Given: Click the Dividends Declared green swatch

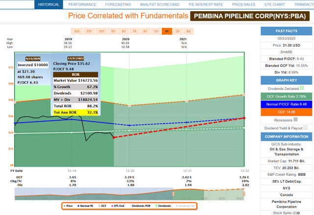Looking at the screenshot, I should pyautogui.click(x=302, y=88).
